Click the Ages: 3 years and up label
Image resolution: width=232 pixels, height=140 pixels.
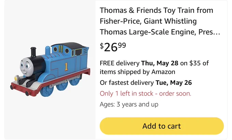click(129, 104)
